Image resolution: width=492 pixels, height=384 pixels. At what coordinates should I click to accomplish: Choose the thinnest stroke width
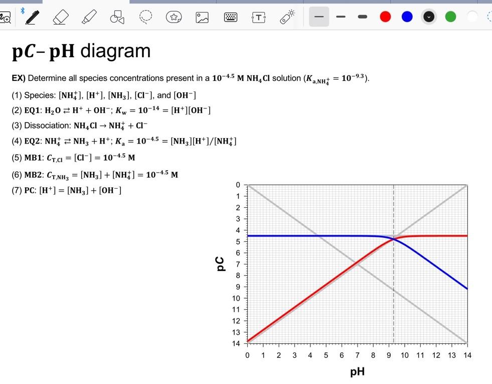click(x=319, y=17)
